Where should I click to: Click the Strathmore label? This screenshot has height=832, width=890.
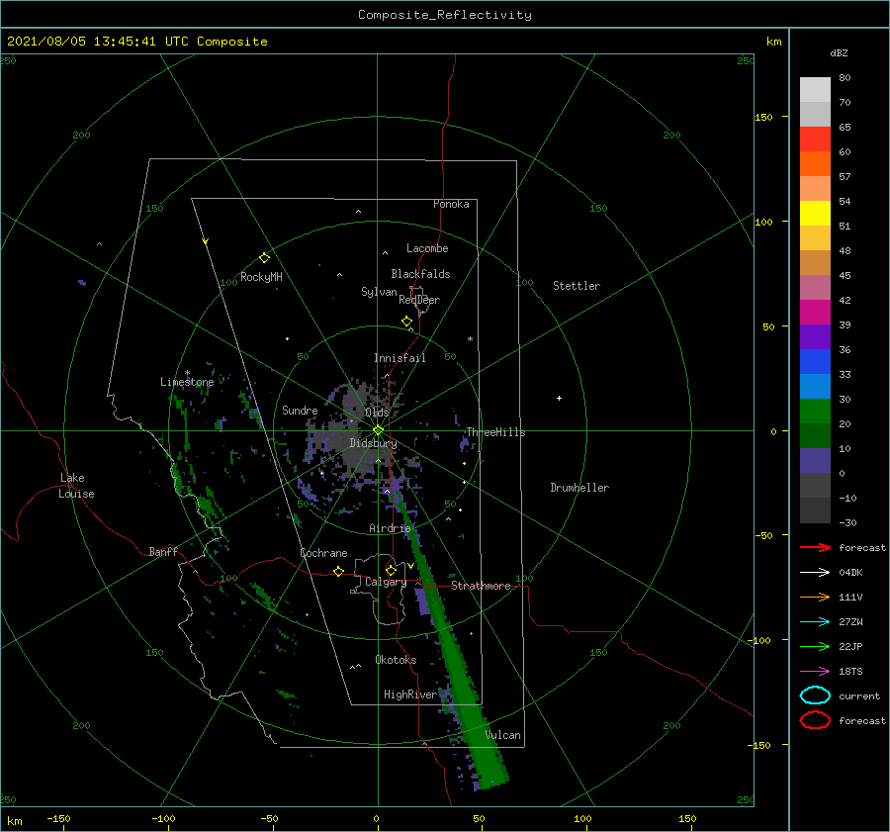point(481,586)
